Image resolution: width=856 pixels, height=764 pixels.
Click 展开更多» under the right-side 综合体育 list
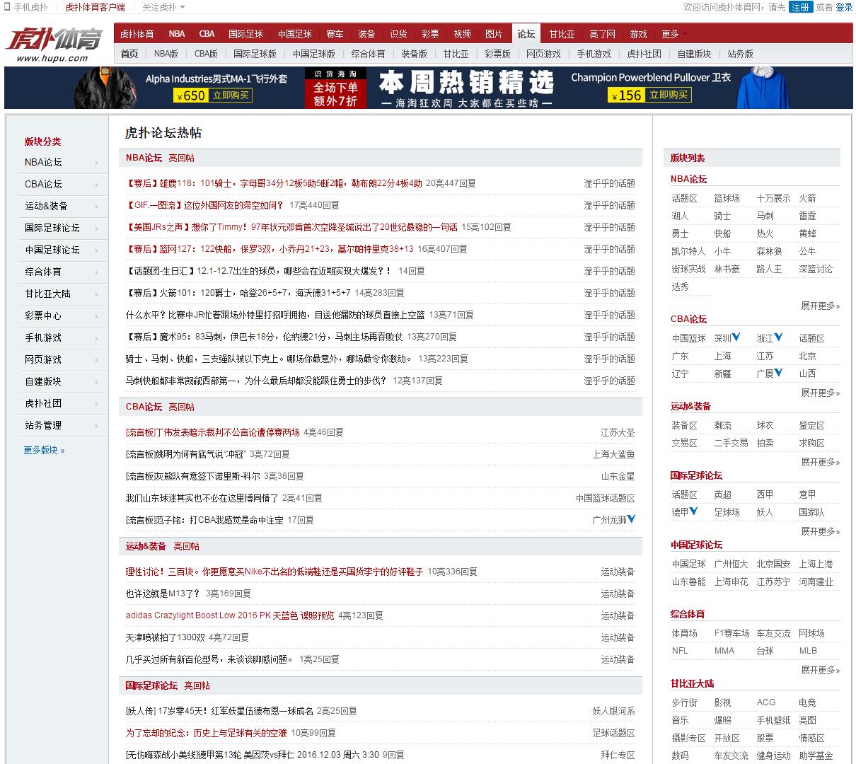point(820,670)
